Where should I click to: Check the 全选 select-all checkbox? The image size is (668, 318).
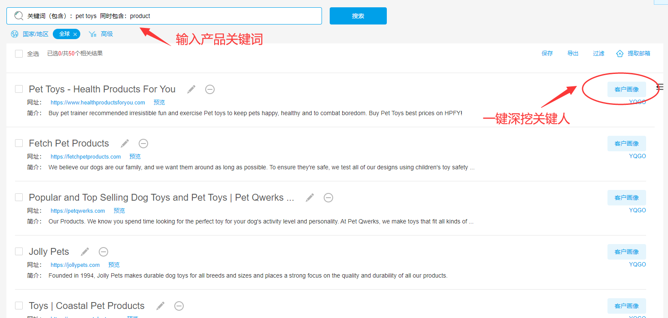click(19, 54)
